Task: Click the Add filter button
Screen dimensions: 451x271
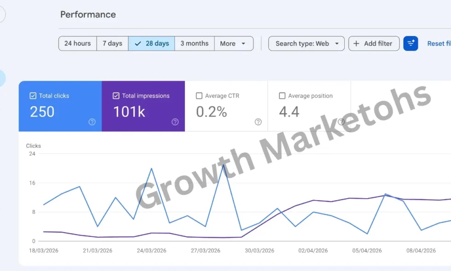Action: tap(374, 43)
